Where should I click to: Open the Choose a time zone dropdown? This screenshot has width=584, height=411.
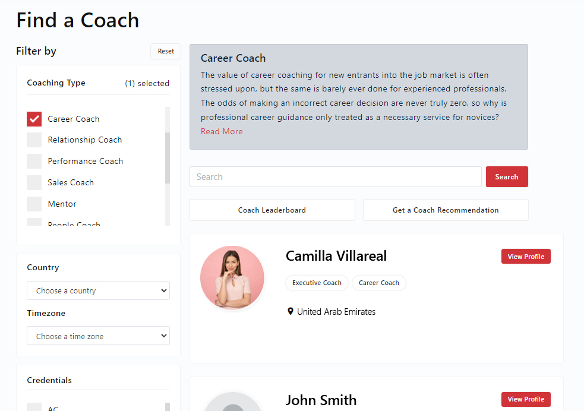click(x=98, y=336)
